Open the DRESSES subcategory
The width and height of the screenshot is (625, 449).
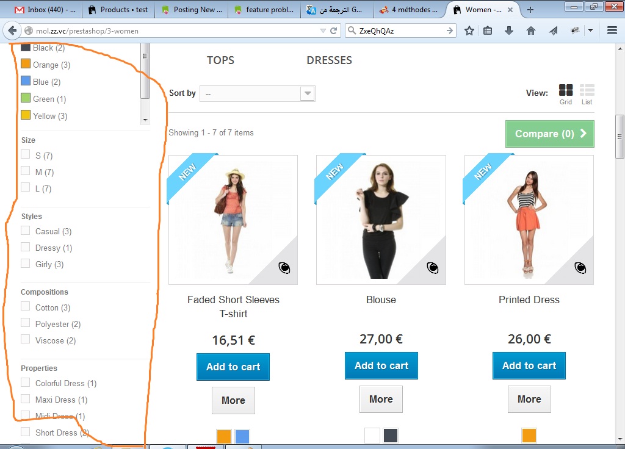click(x=329, y=60)
